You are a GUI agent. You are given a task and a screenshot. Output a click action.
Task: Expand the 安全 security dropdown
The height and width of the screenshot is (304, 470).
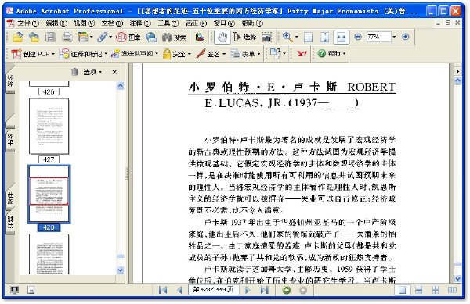tap(189, 54)
